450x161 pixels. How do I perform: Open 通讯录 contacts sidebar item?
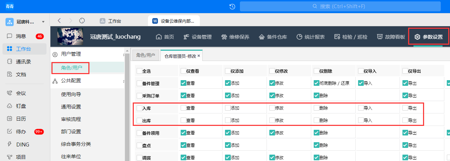click(x=23, y=62)
